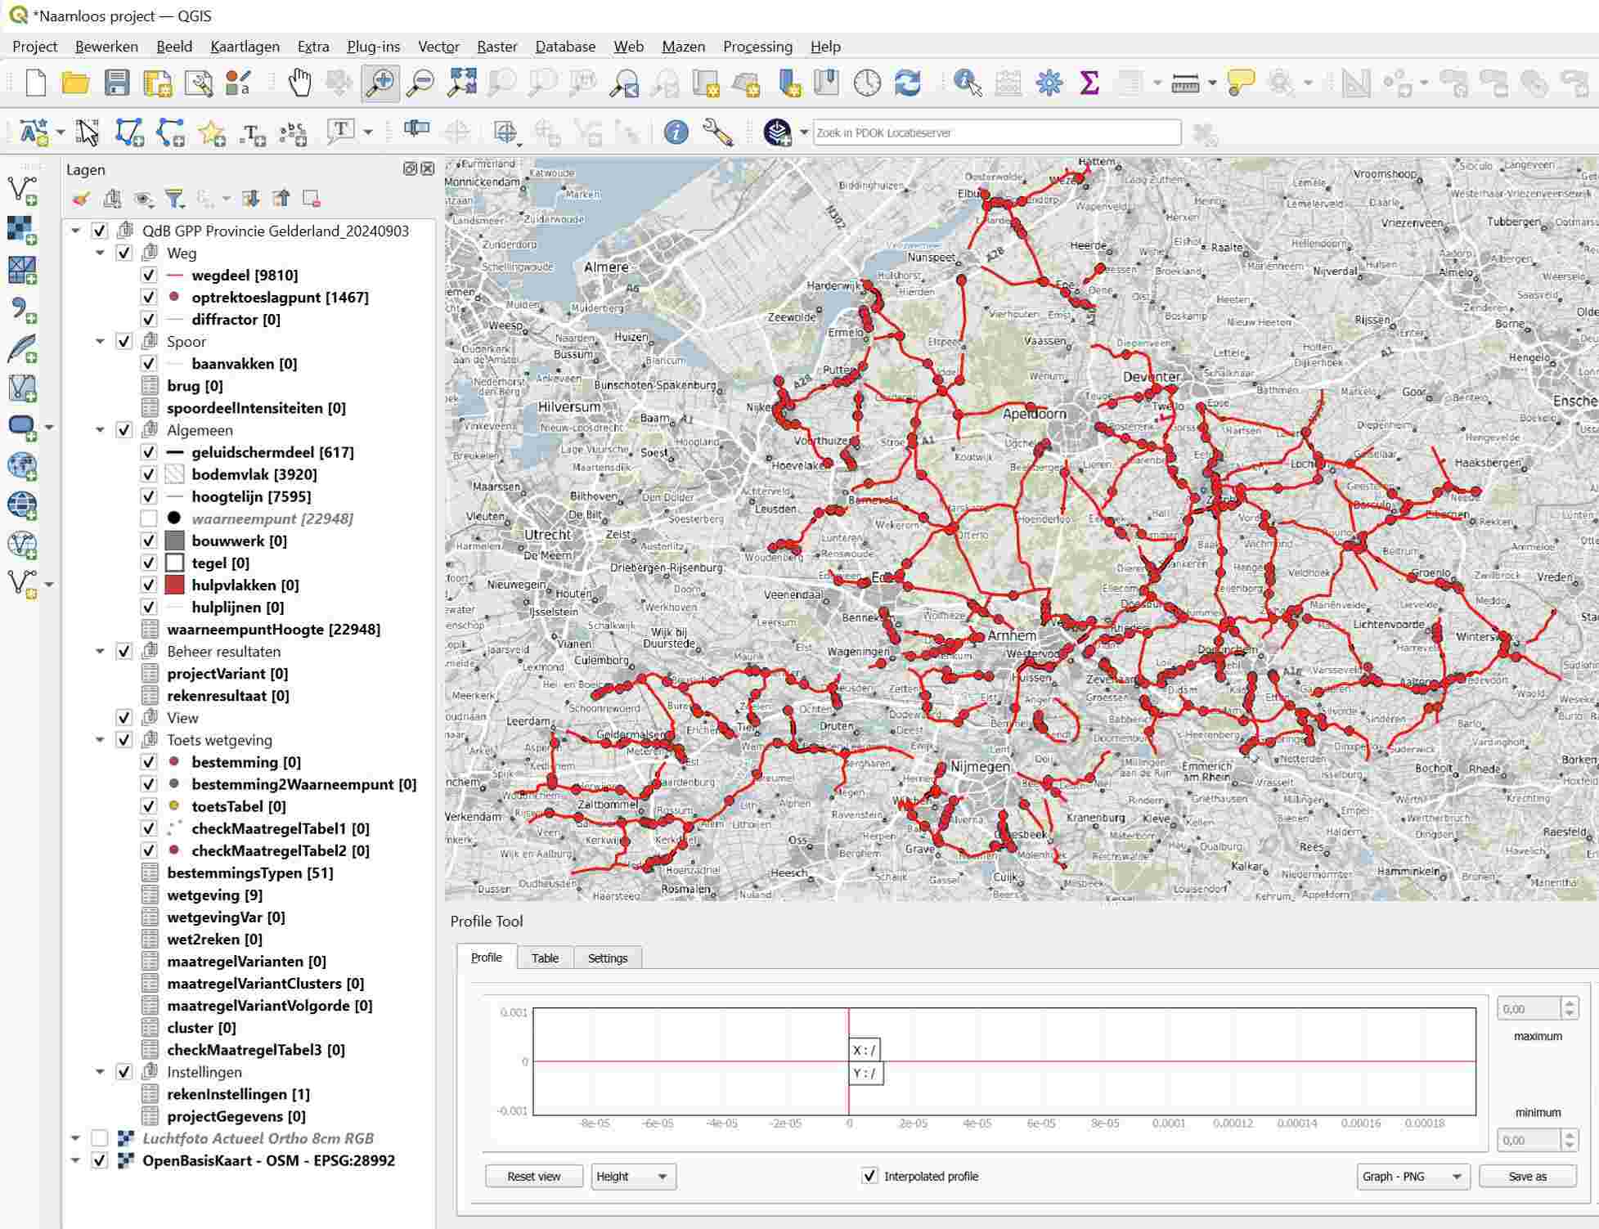Open the Statistical Summary panel
The width and height of the screenshot is (1599, 1229).
tap(1087, 83)
